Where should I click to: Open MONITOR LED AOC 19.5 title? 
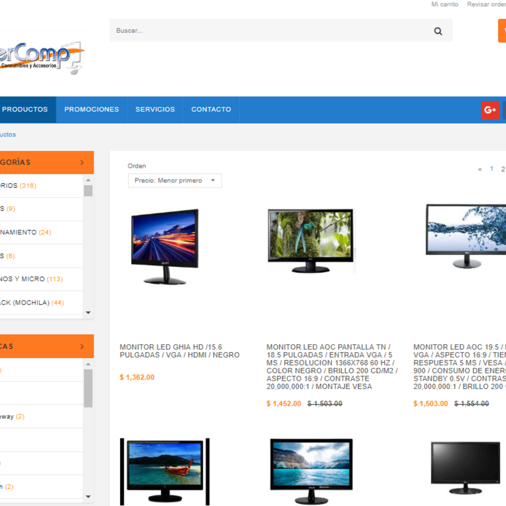tap(459, 367)
